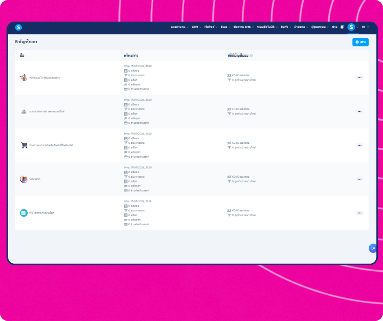Screen dimensions: 383x321
Task: Open the sparkle AI assistant bubble
Action: pyautogui.click(x=373, y=248)
